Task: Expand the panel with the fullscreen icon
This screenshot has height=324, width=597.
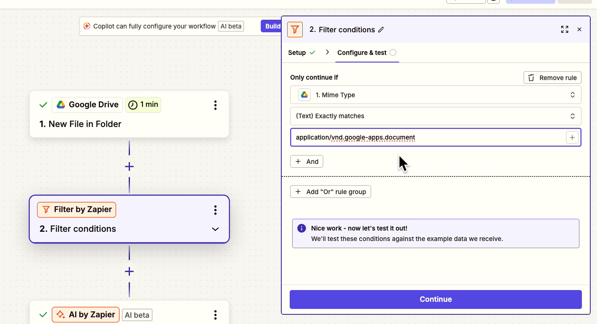Action: tap(565, 29)
